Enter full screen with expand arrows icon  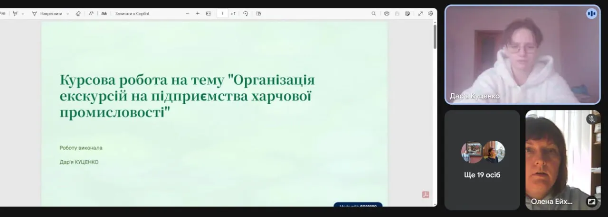pos(420,14)
